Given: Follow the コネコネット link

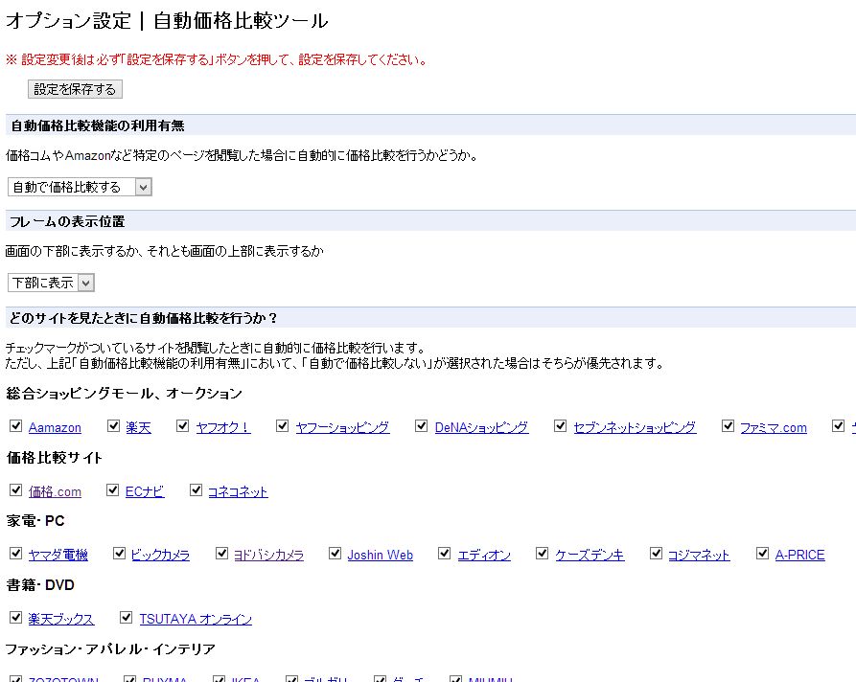Looking at the screenshot, I should click(x=238, y=492).
